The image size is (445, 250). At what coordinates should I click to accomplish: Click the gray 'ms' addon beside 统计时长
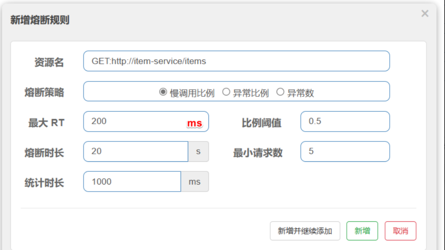coord(195,182)
